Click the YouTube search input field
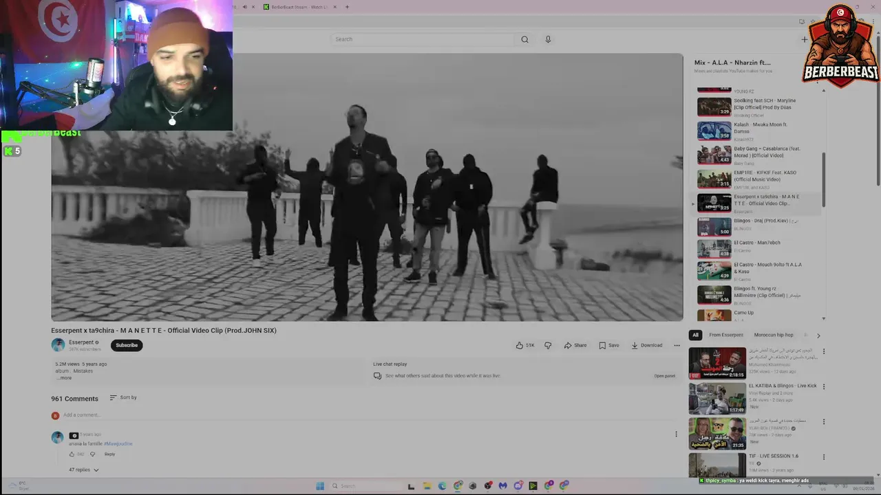Image resolution: width=881 pixels, height=495 pixels. (x=423, y=39)
